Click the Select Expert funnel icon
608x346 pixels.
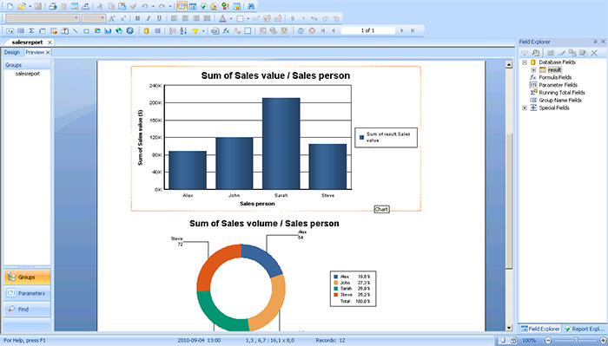tap(195, 30)
